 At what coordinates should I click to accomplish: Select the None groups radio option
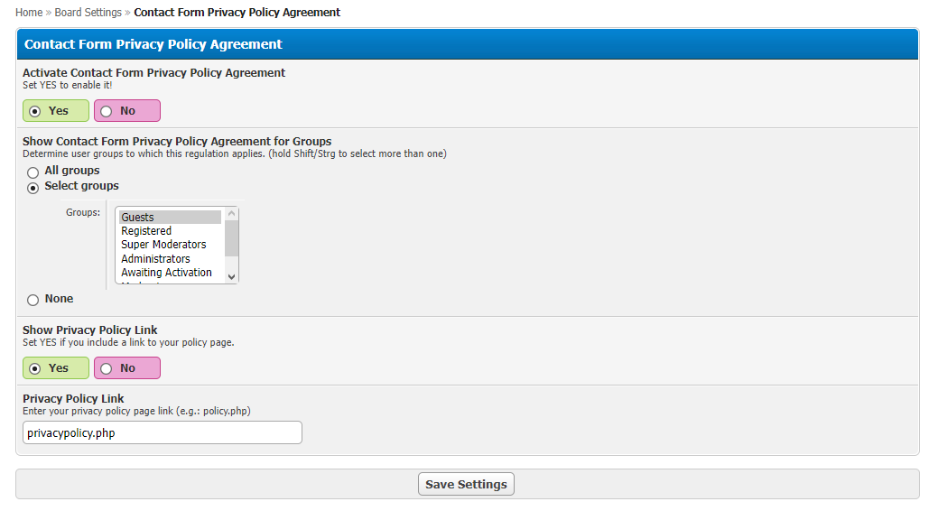(33, 300)
